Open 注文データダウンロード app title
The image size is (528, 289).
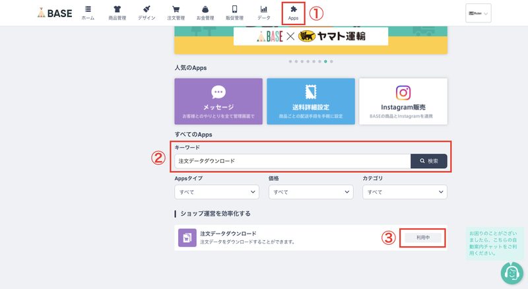(x=228, y=234)
